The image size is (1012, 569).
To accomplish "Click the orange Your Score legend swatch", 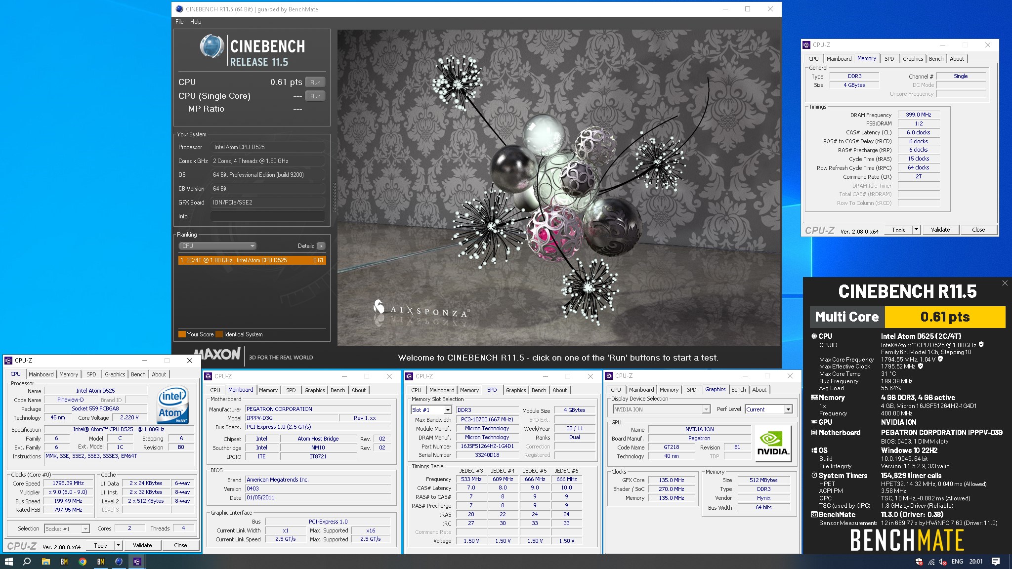I will click(x=182, y=334).
